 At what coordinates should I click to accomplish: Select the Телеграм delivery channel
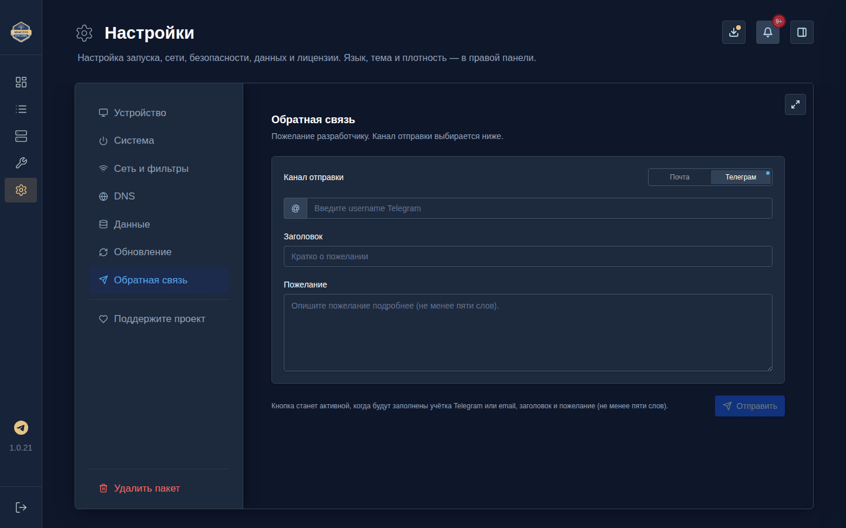tap(741, 177)
